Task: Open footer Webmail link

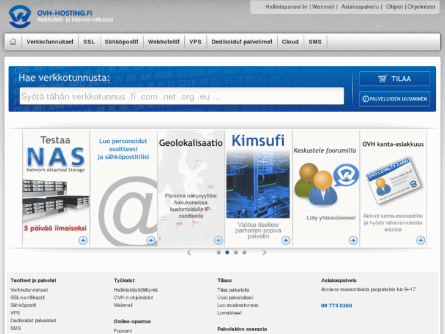Action: tap(123, 305)
